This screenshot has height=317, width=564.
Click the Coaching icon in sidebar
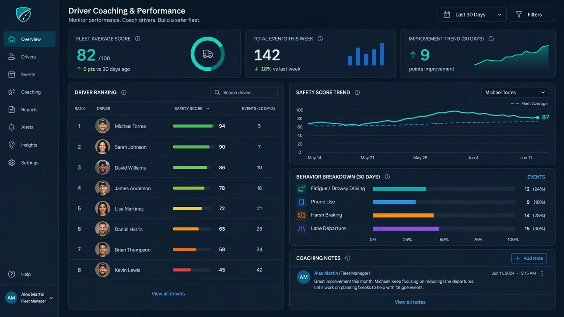[12, 92]
